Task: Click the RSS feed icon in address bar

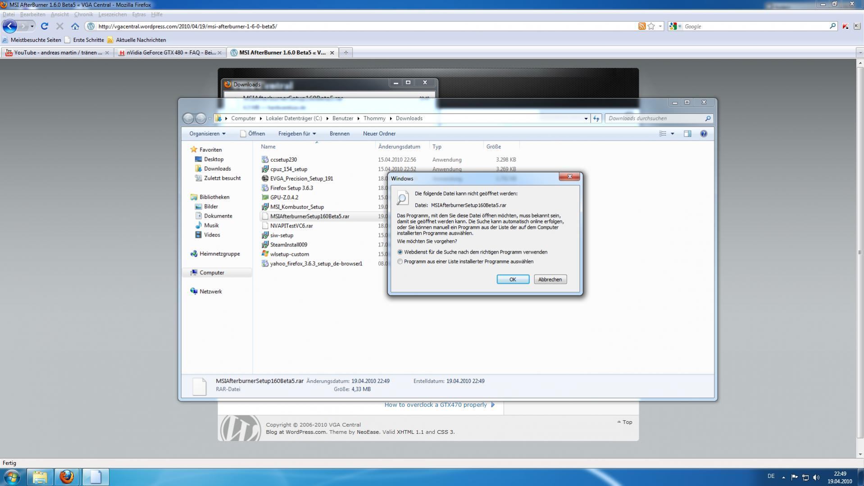Action: (641, 26)
